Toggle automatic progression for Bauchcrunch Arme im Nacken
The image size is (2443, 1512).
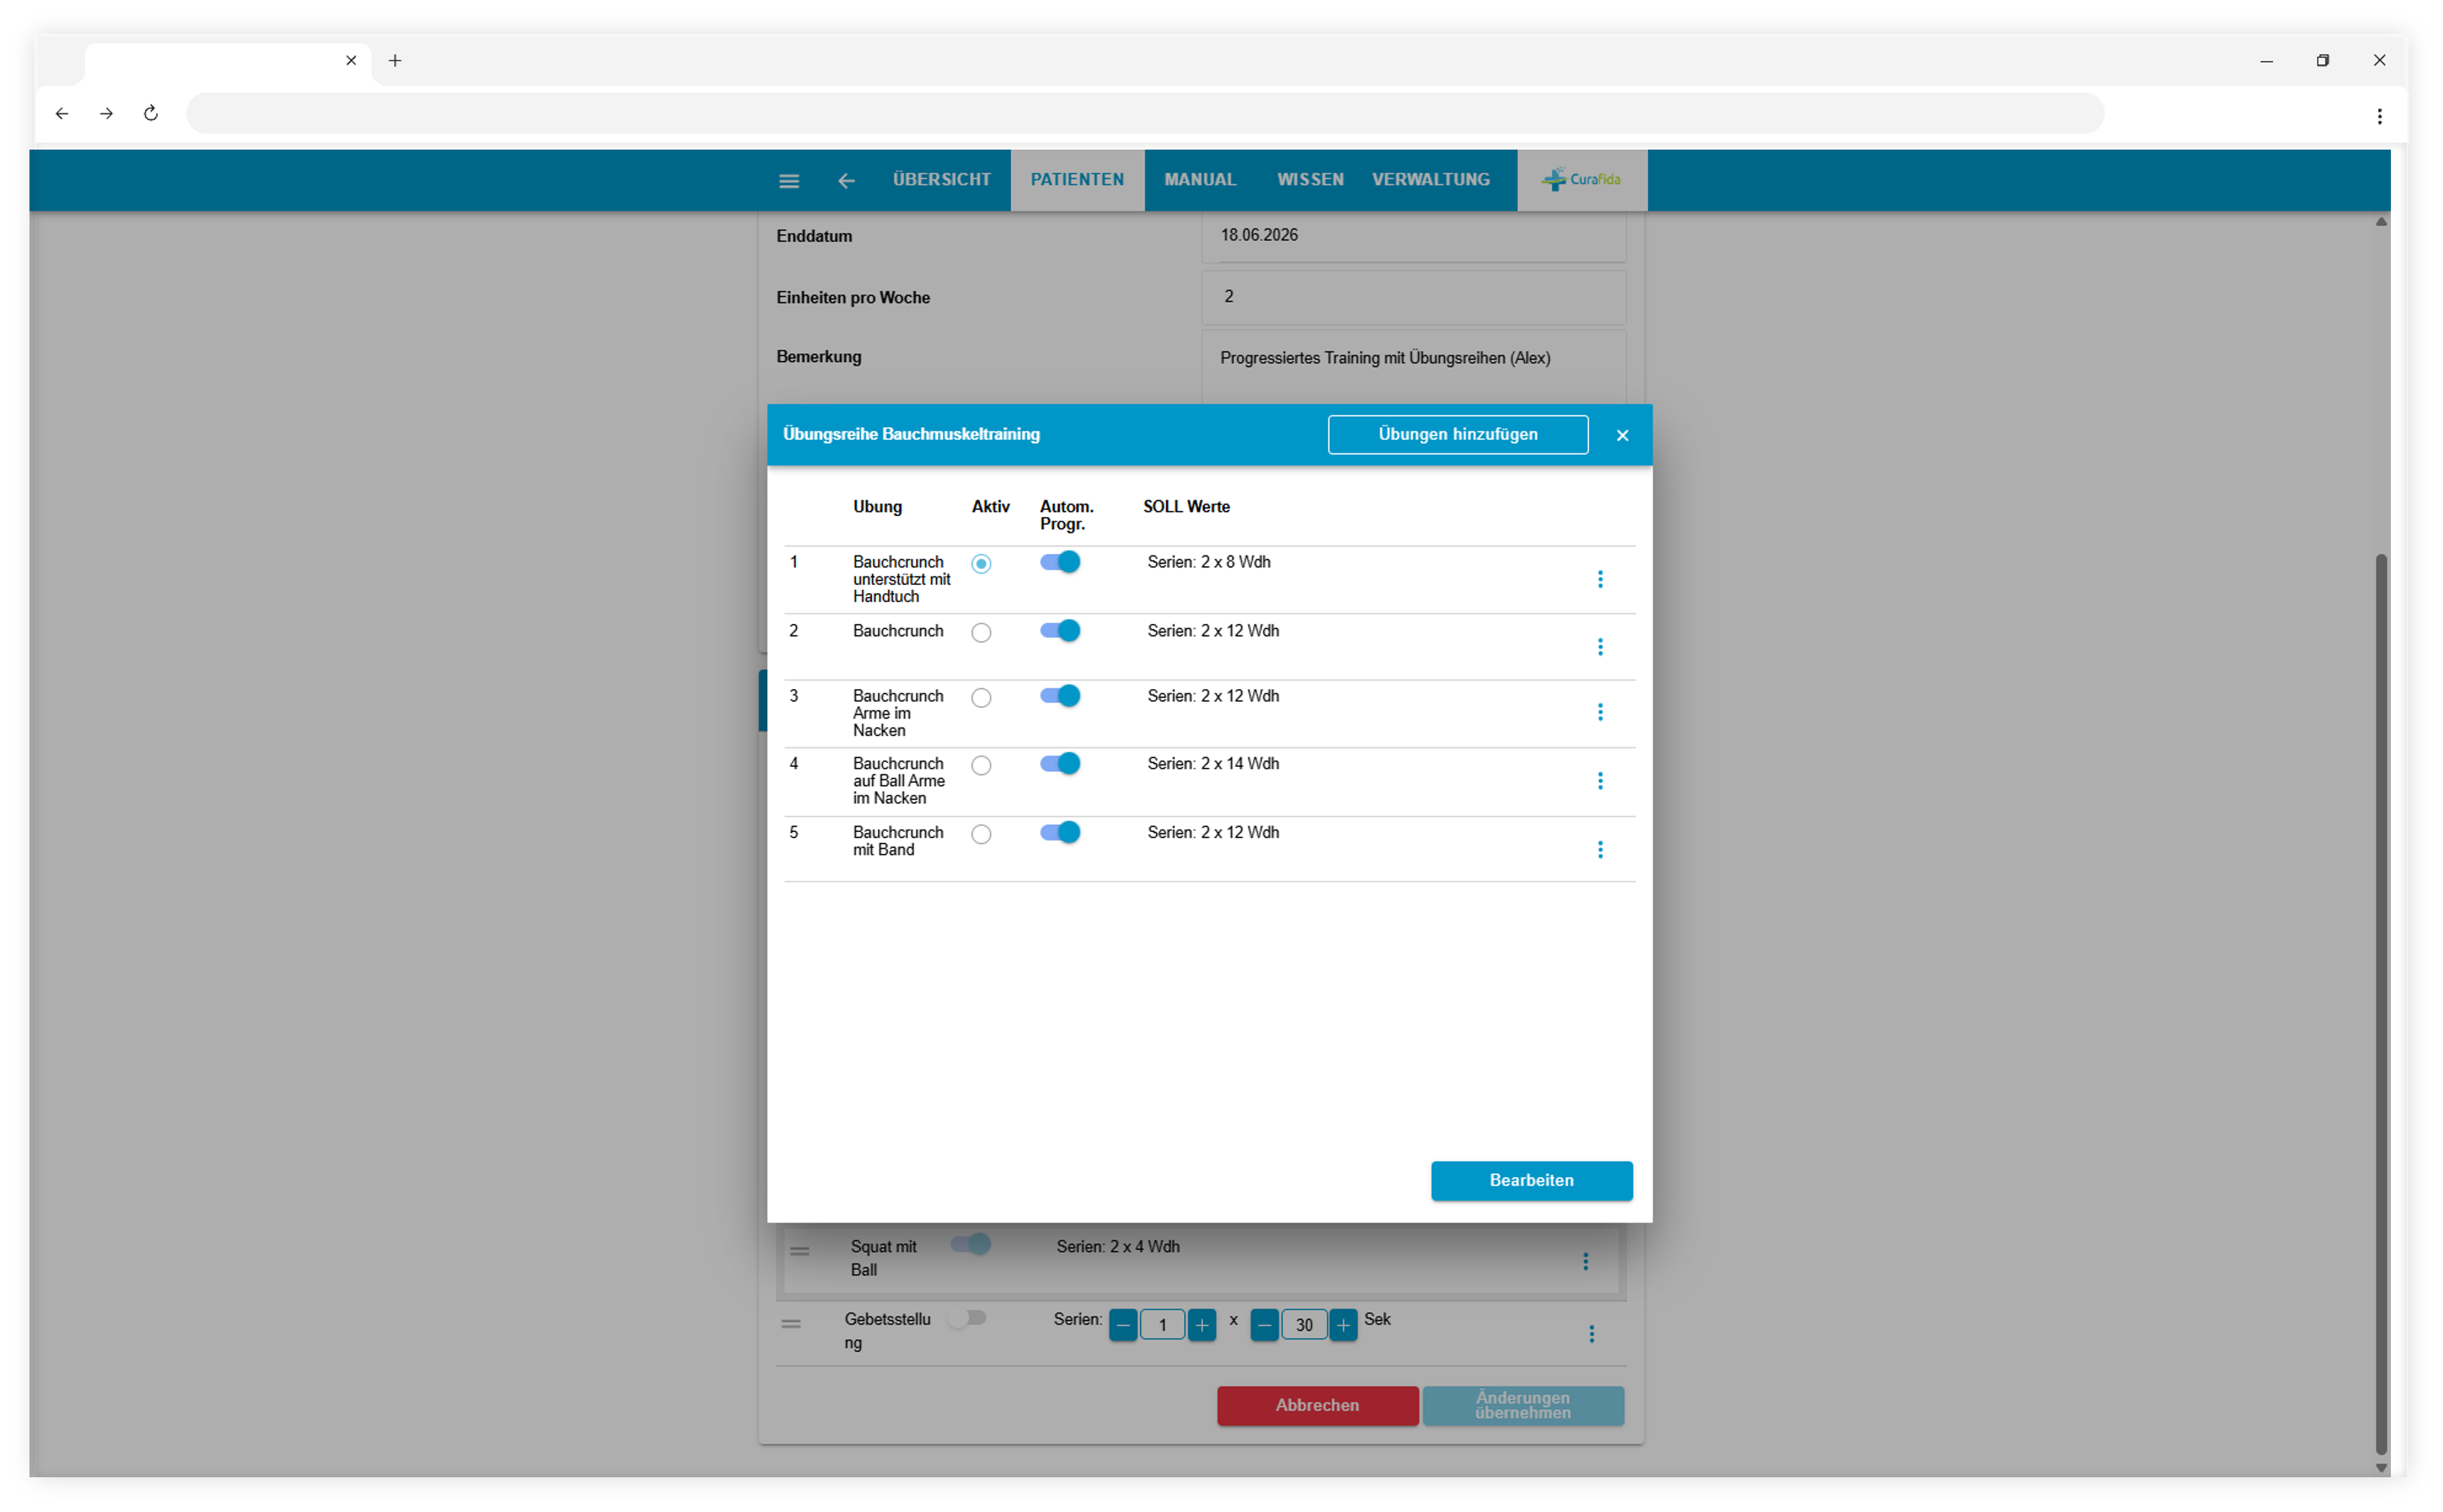point(1060,696)
